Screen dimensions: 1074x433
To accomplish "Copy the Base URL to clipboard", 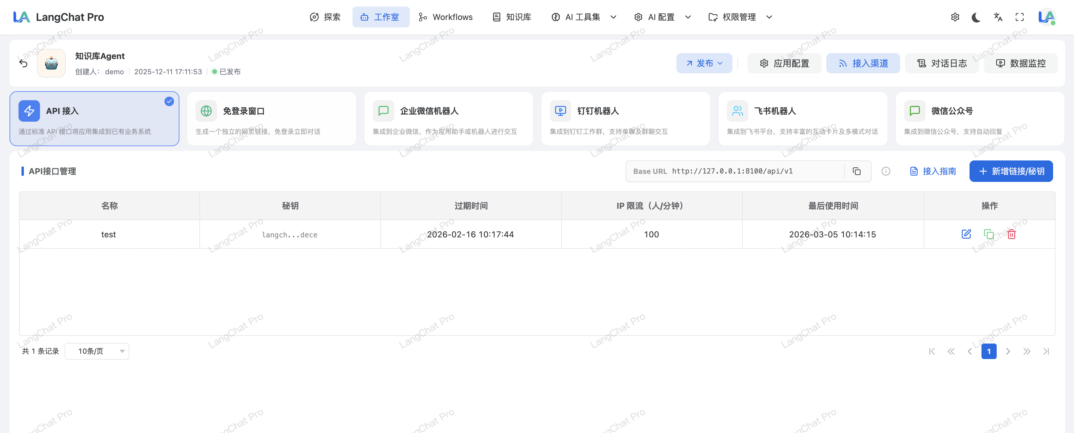I will (x=857, y=171).
